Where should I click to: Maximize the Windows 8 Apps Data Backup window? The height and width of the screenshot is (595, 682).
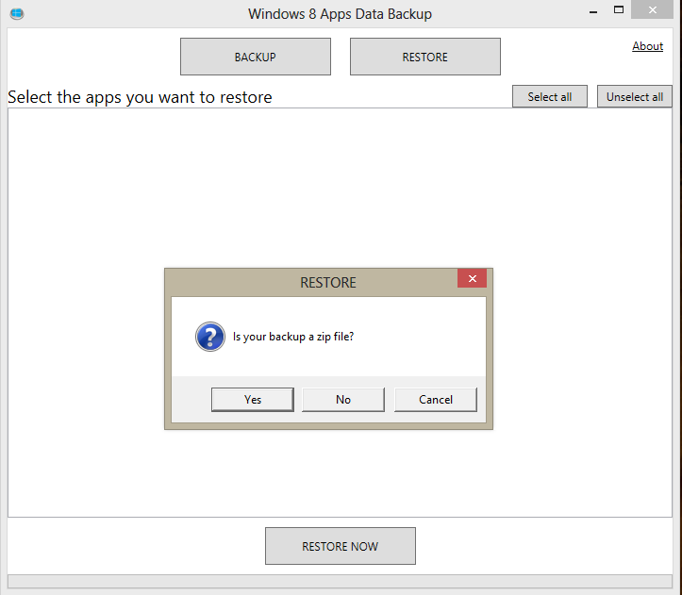(x=619, y=9)
